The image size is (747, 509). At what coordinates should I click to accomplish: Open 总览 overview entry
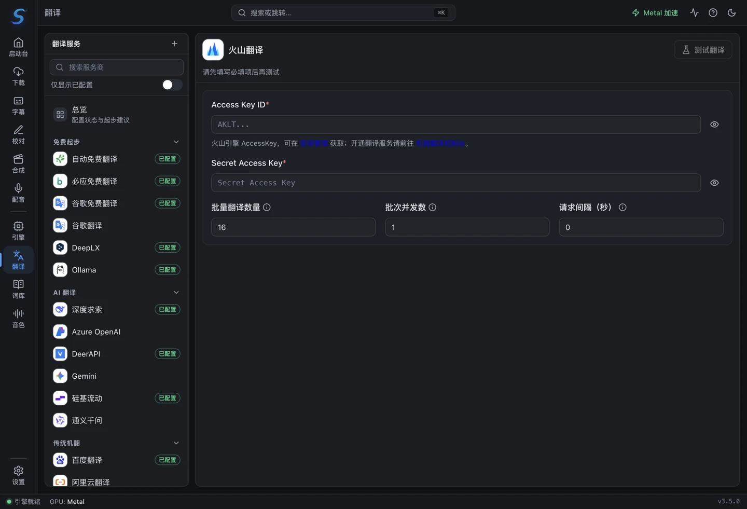(117, 115)
